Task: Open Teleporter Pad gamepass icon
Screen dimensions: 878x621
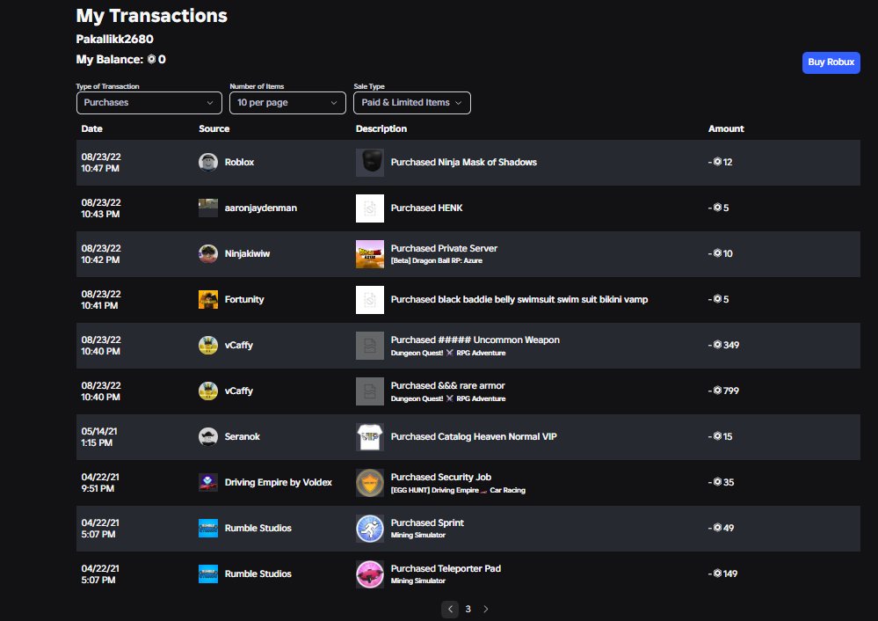Action: pyautogui.click(x=369, y=574)
